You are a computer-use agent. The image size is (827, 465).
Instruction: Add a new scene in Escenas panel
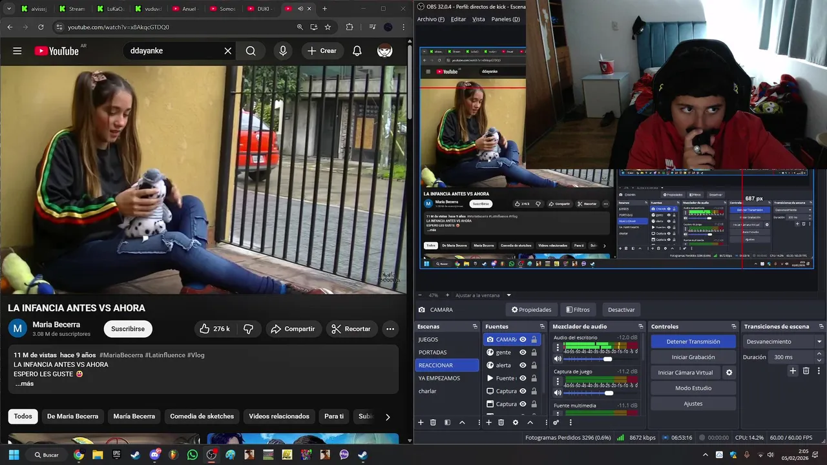pos(421,422)
